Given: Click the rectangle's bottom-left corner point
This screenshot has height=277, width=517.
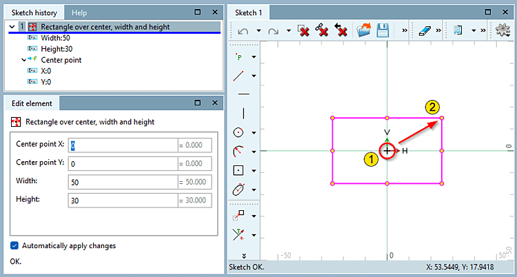Looking at the screenshot, I should [332, 183].
